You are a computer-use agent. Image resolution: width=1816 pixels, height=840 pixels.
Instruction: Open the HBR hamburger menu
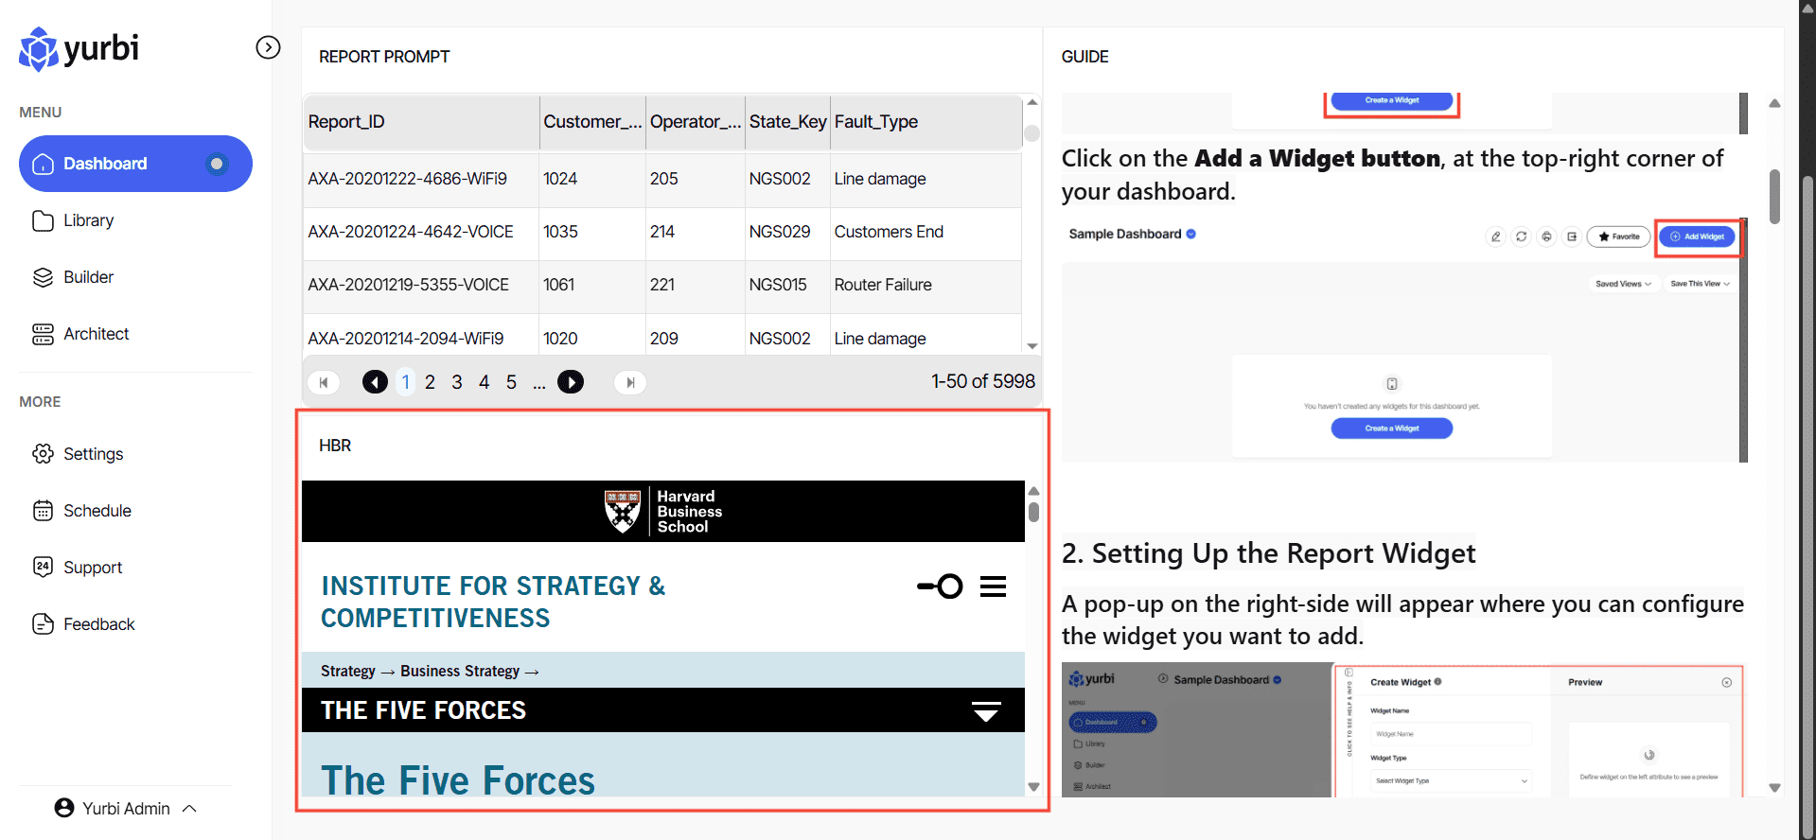[x=993, y=586]
